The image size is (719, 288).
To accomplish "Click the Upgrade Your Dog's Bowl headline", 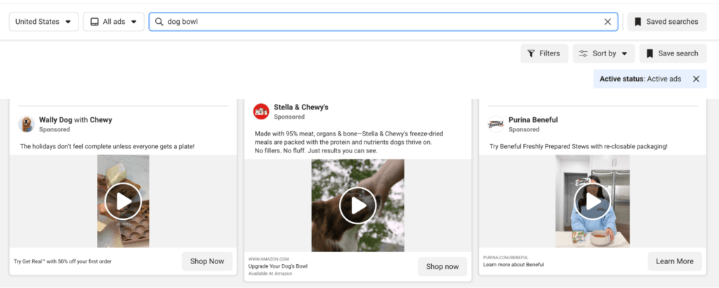I will [x=278, y=266].
